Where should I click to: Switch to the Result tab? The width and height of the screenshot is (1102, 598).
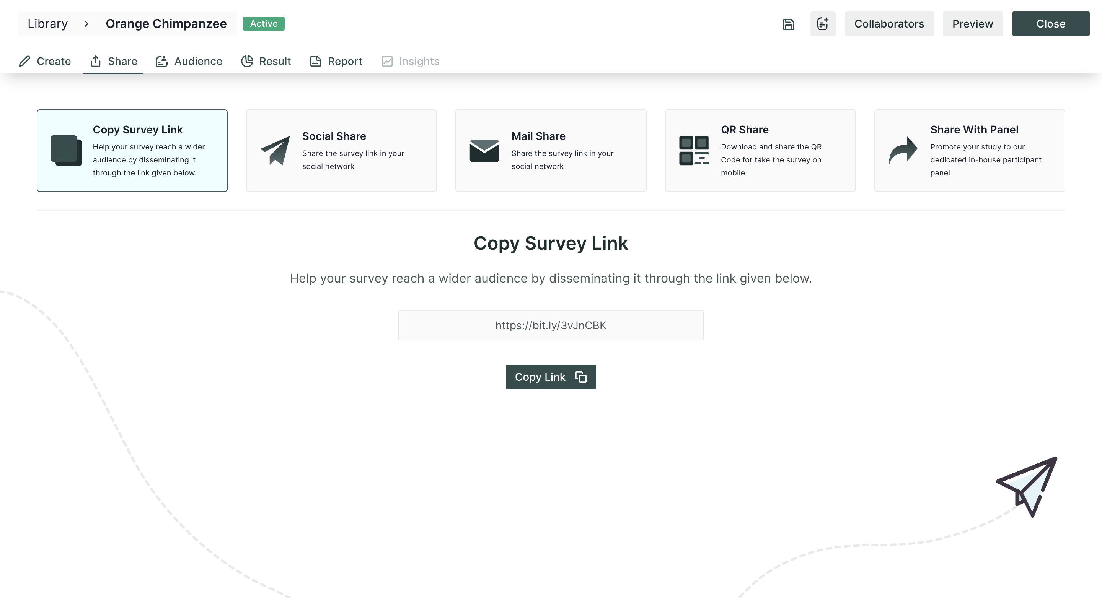pos(266,61)
